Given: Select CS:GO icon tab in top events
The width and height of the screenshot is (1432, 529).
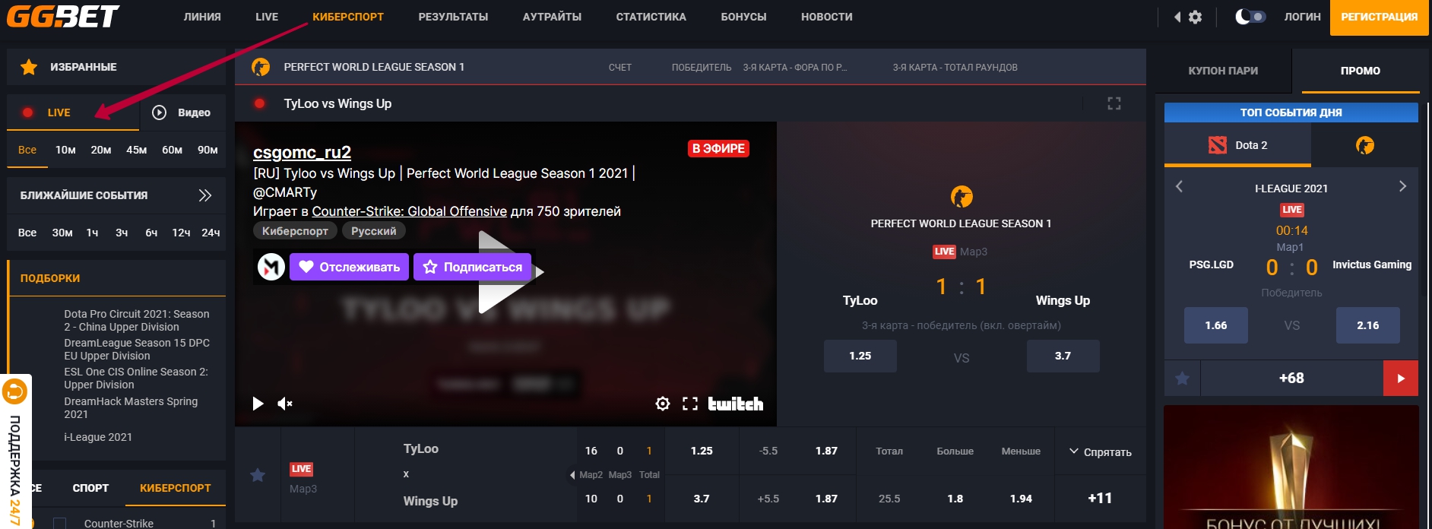Looking at the screenshot, I should click(x=1364, y=145).
